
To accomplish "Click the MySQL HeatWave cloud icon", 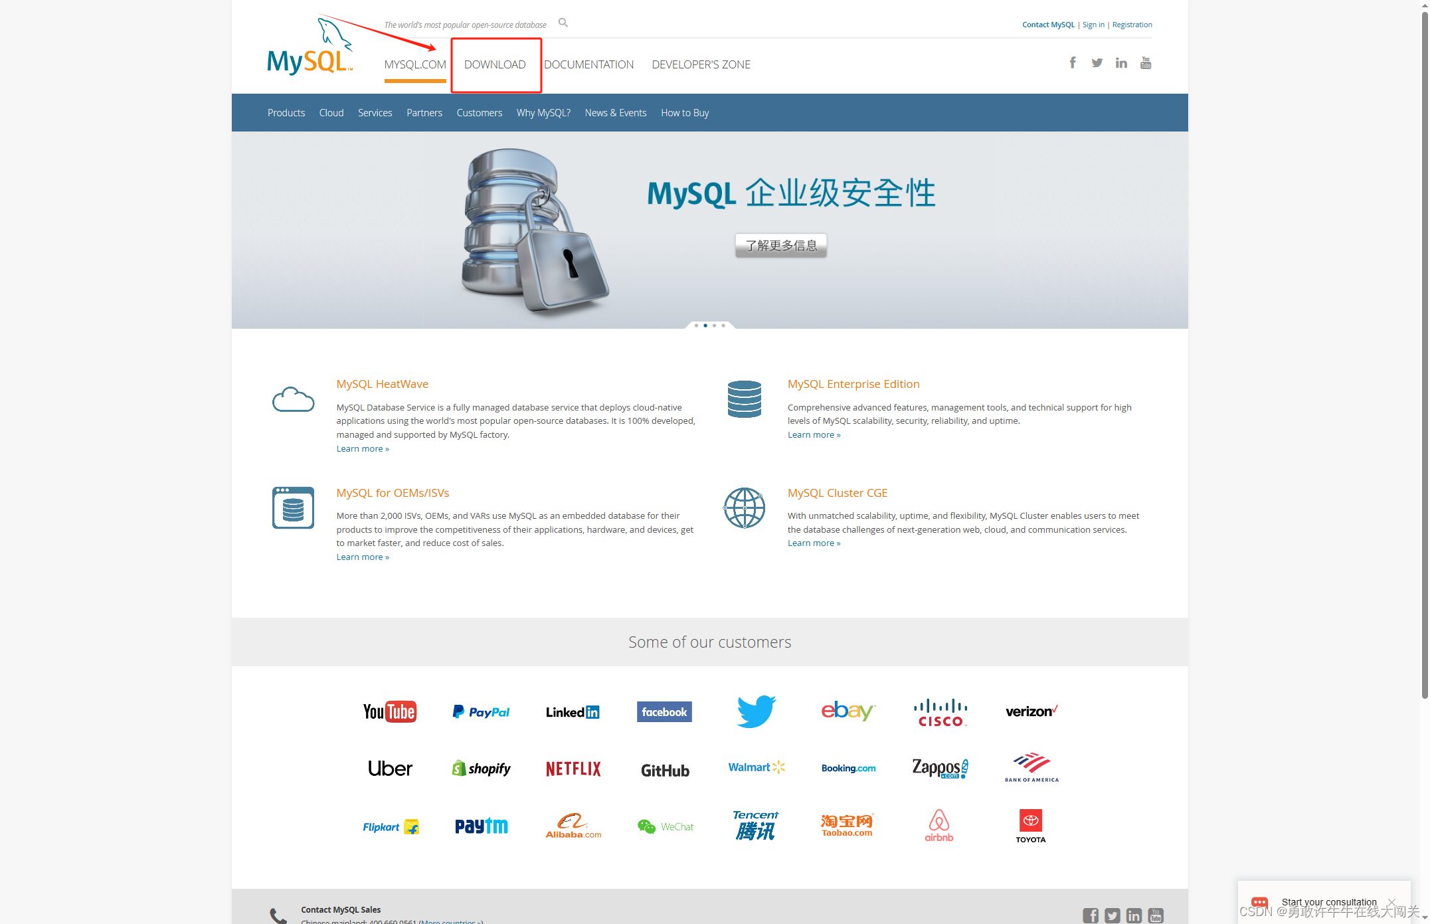I will pyautogui.click(x=293, y=400).
